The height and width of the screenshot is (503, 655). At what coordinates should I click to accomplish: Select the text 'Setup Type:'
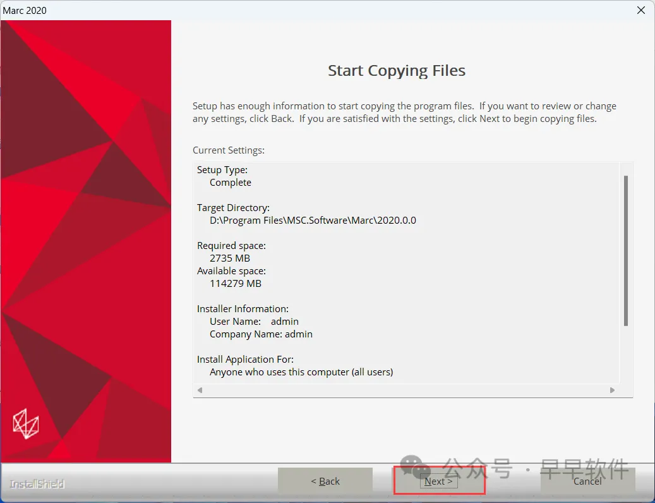pos(222,169)
